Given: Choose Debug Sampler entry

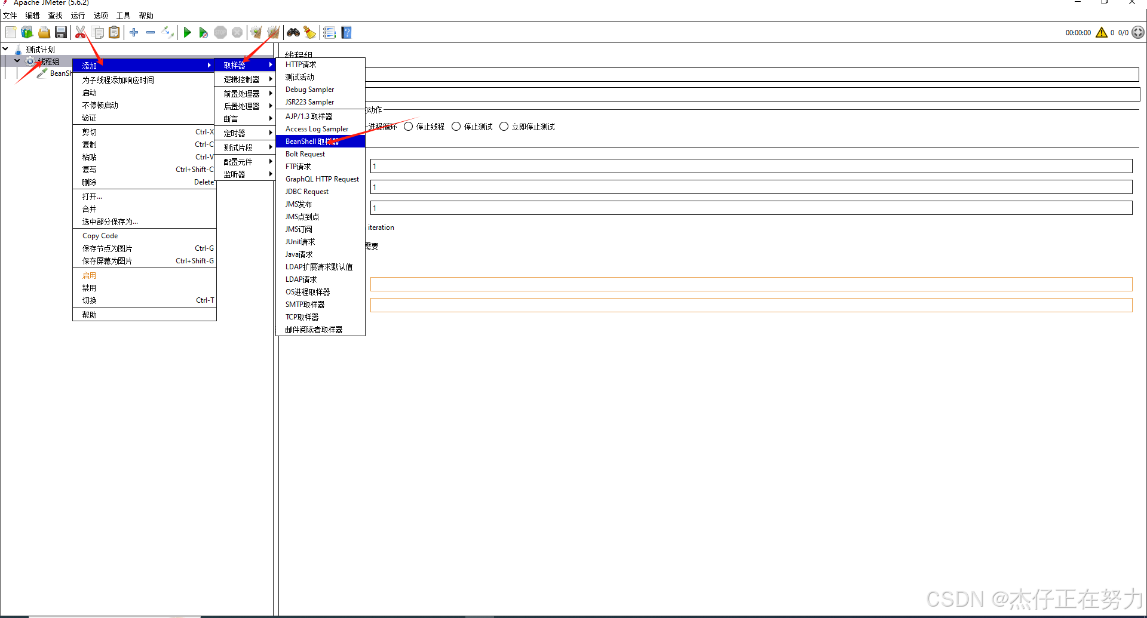Looking at the screenshot, I should click(321, 90).
